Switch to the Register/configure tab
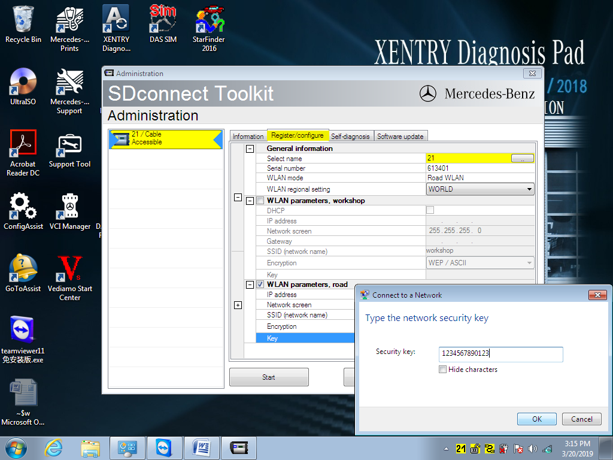Viewport: 613px width, 460px height. pyautogui.click(x=298, y=135)
